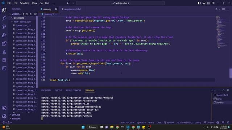The image size is (232, 130).
Task: Toggle secondary sidebar layout button
Action: point(208,3)
